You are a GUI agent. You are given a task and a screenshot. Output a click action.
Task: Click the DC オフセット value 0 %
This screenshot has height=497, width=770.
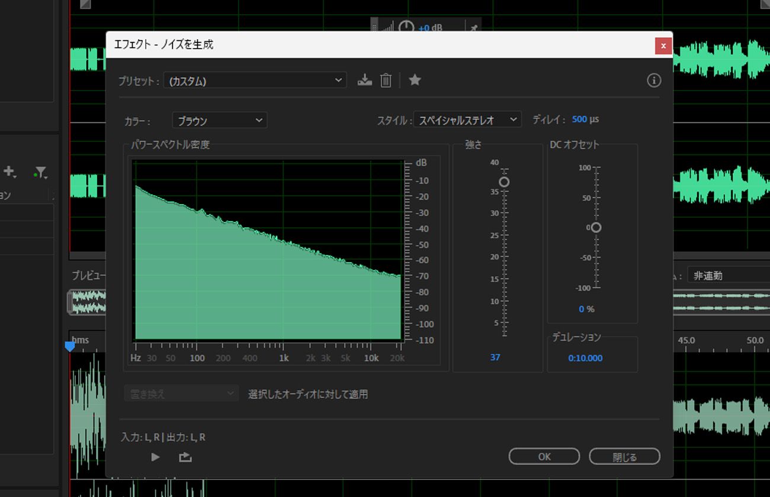(586, 309)
